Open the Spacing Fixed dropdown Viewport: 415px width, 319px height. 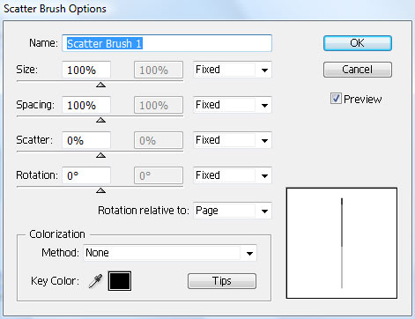coord(233,105)
